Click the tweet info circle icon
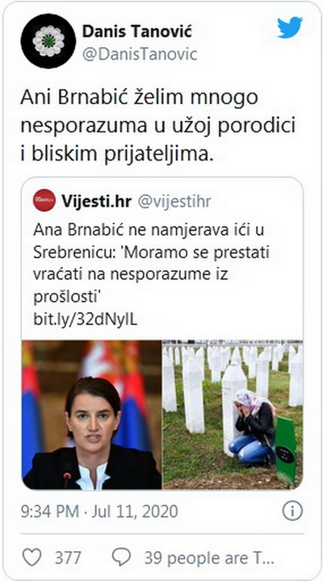 [x=292, y=512]
